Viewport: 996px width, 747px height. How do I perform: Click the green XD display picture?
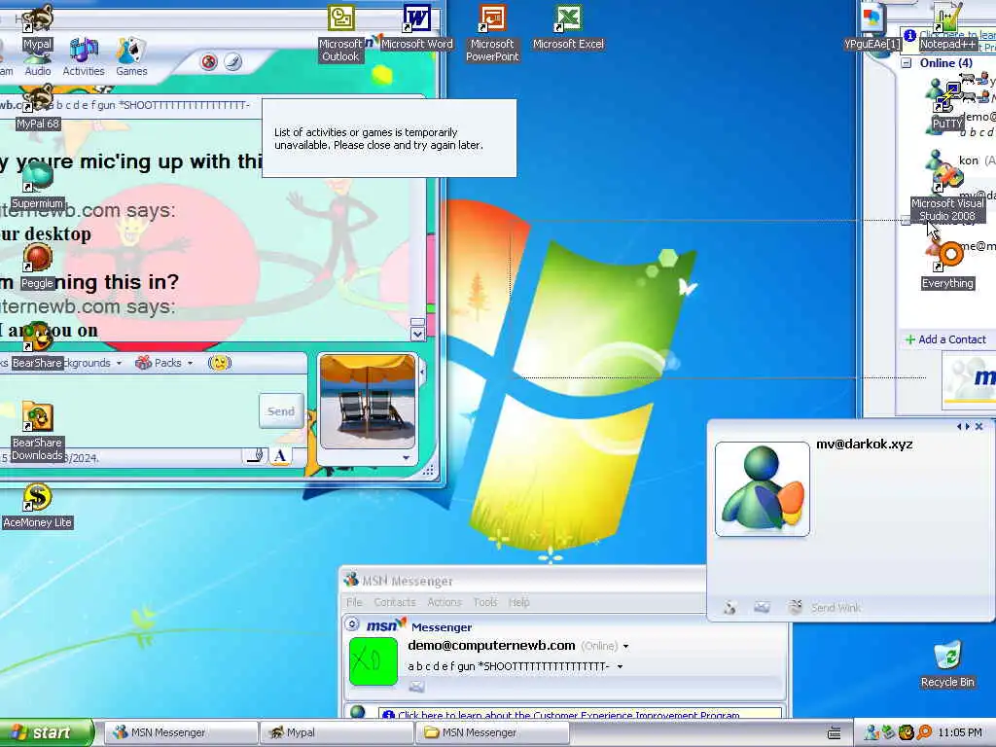pyautogui.click(x=373, y=661)
